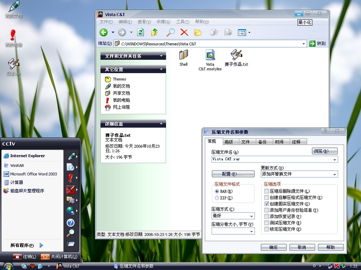Open the 文件(F) menu

pyautogui.click(x=106, y=22)
